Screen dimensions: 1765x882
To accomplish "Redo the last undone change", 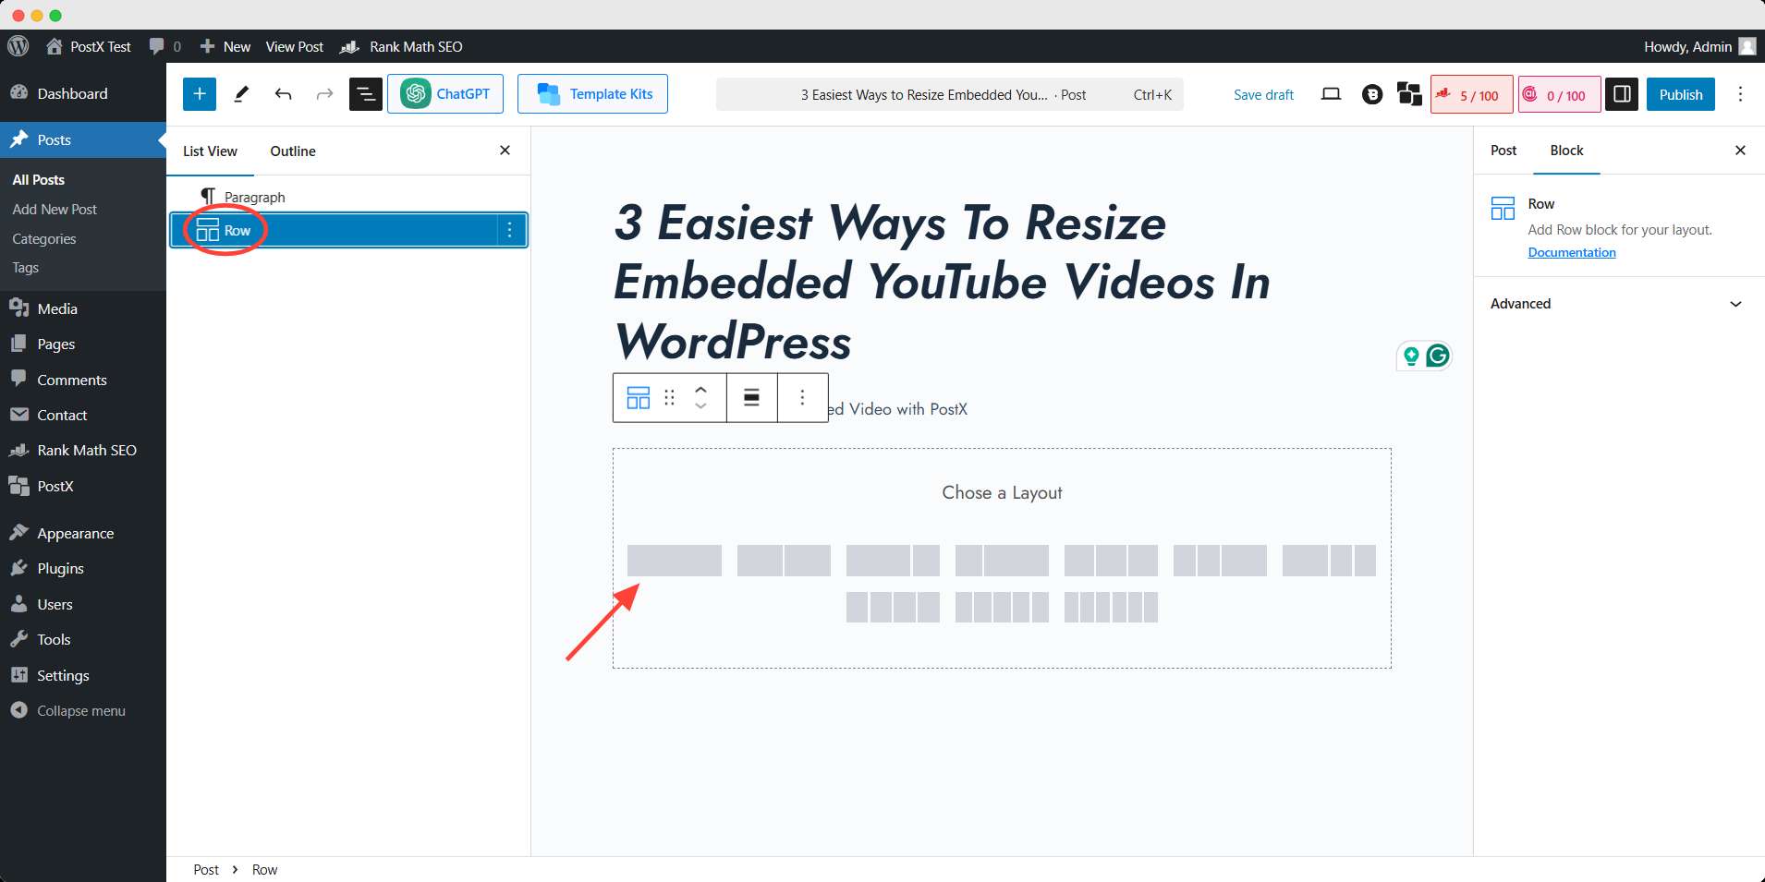I will point(324,94).
